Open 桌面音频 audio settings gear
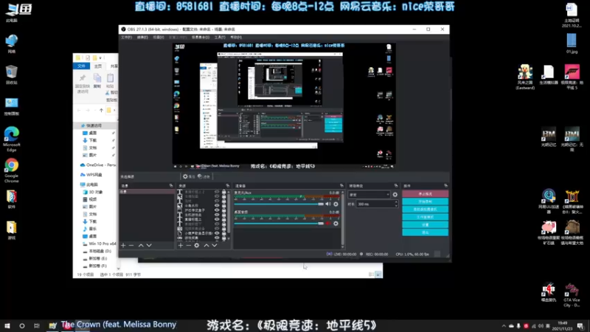The height and width of the screenshot is (332, 590). tap(336, 224)
